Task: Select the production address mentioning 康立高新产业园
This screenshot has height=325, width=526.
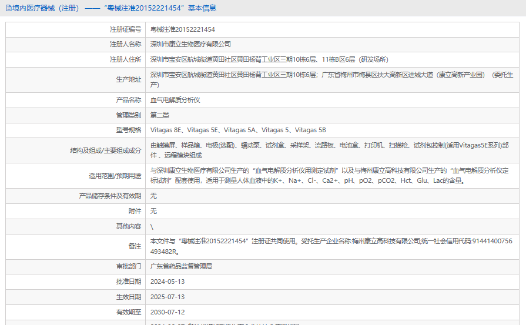Action: [x=332, y=80]
